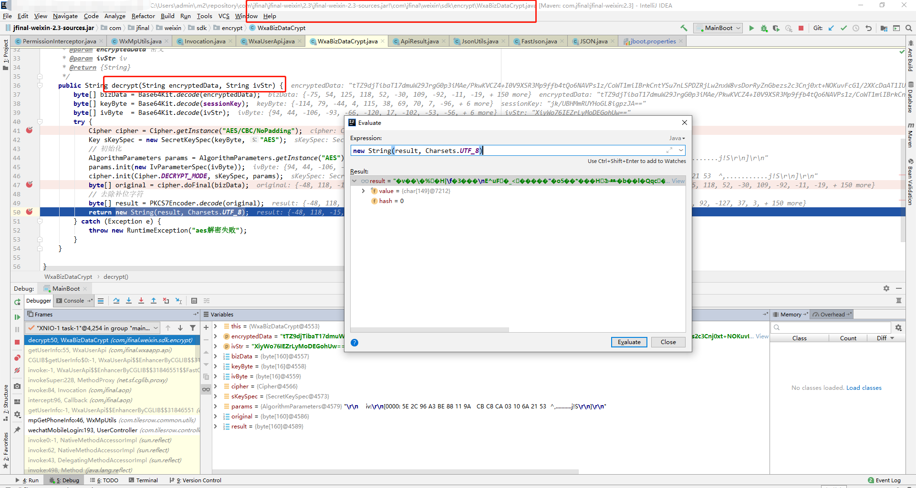This screenshot has height=488, width=916.
Task: Open View Breakpoints in debug sidebar
Action: pyautogui.click(x=17, y=358)
